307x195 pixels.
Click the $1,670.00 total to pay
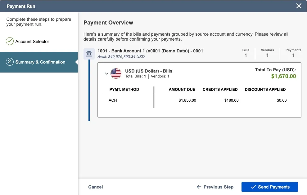coord(283,76)
